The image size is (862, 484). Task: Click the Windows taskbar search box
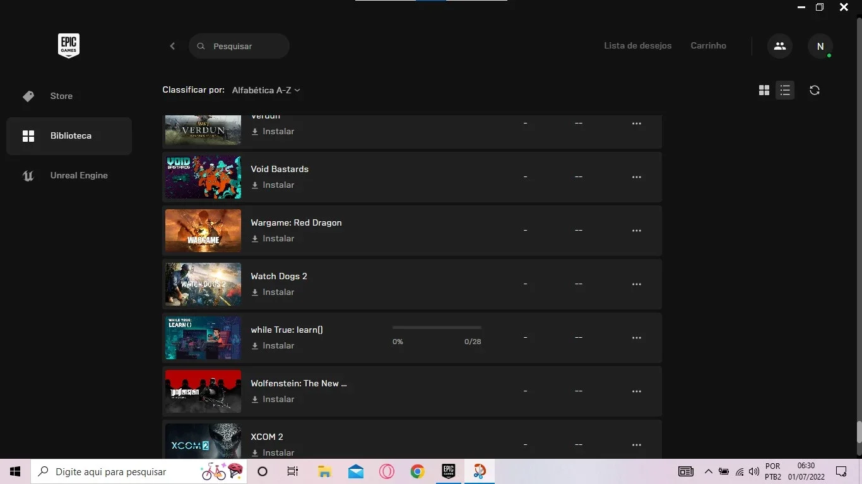pos(139,471)
